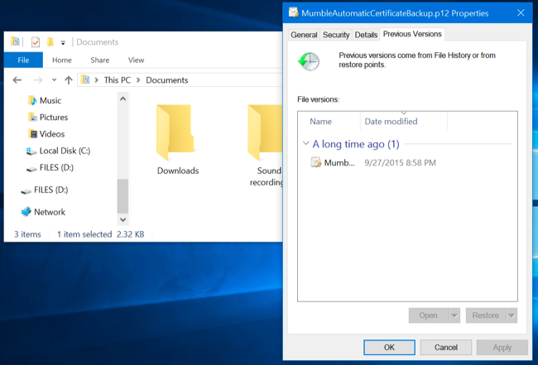Click the Local Disk (C:) drive icon

pyautogui.click(x=31, y=151)
